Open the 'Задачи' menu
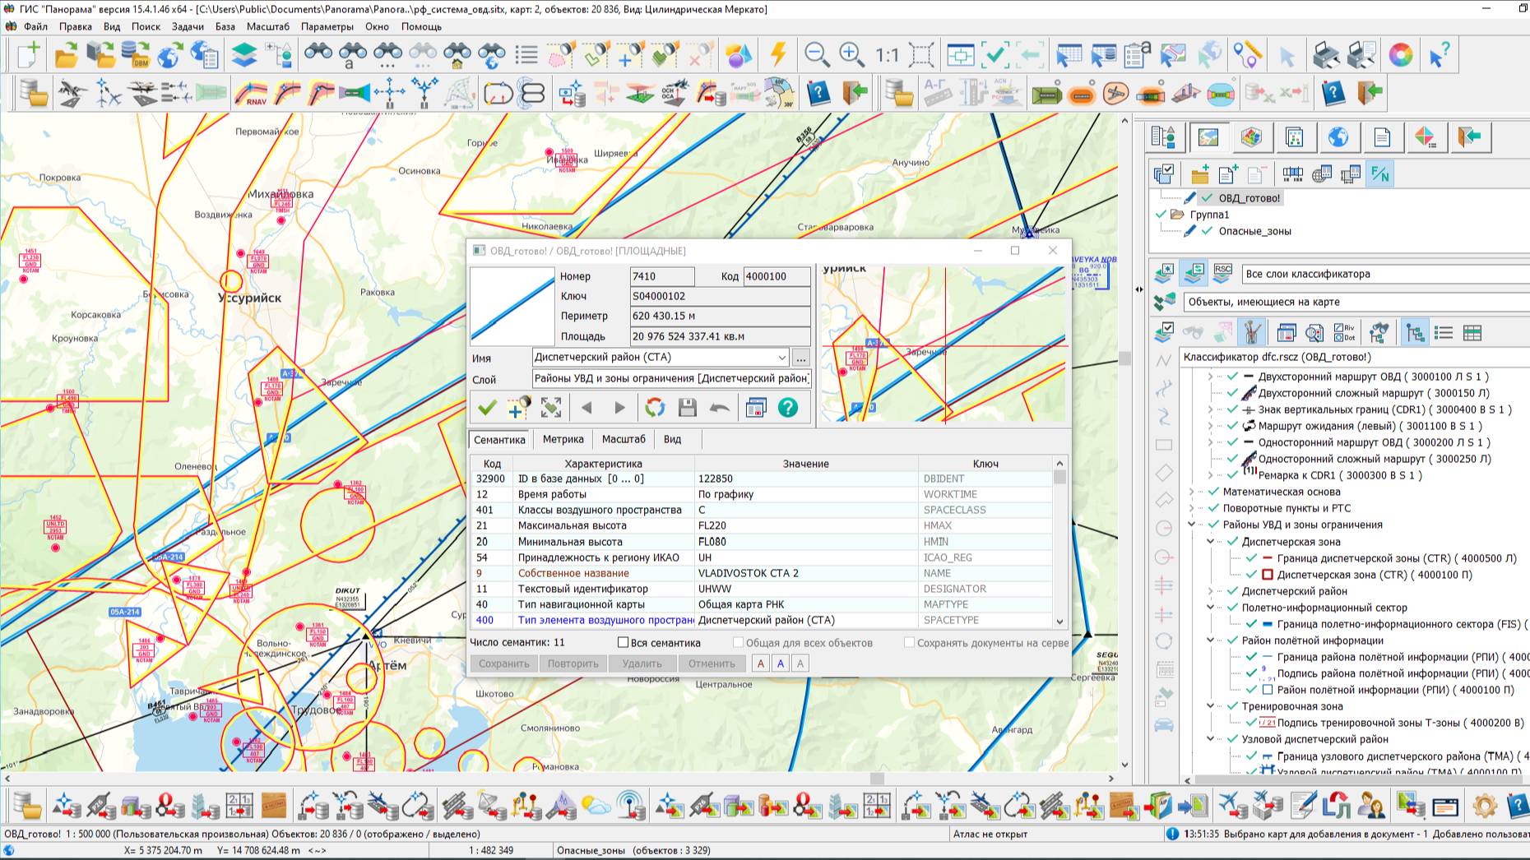The width and height of the screenshot is (1530, 860). [188, 26]
